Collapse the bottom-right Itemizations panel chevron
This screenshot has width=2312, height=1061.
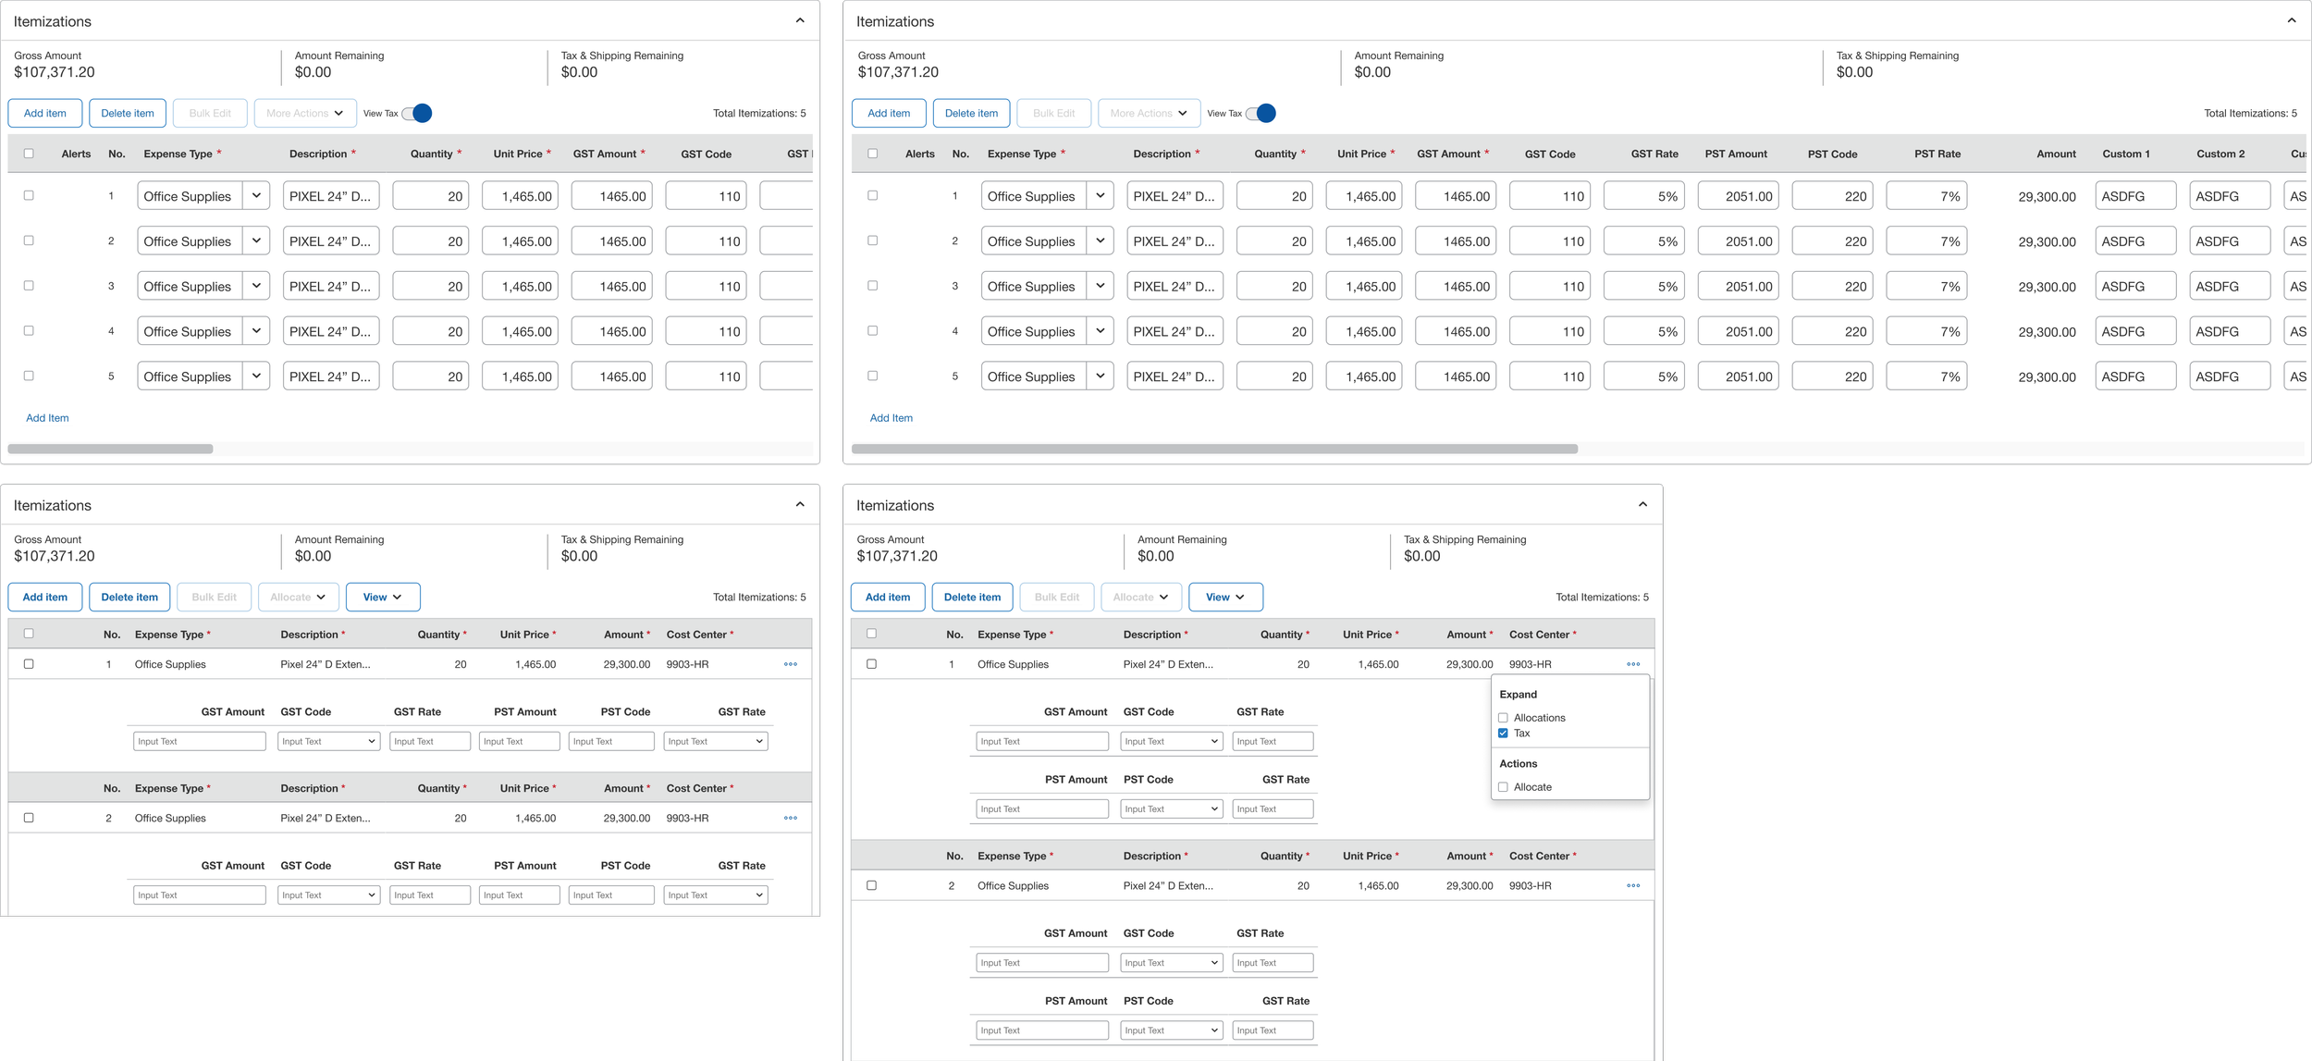coord(1642,504)
